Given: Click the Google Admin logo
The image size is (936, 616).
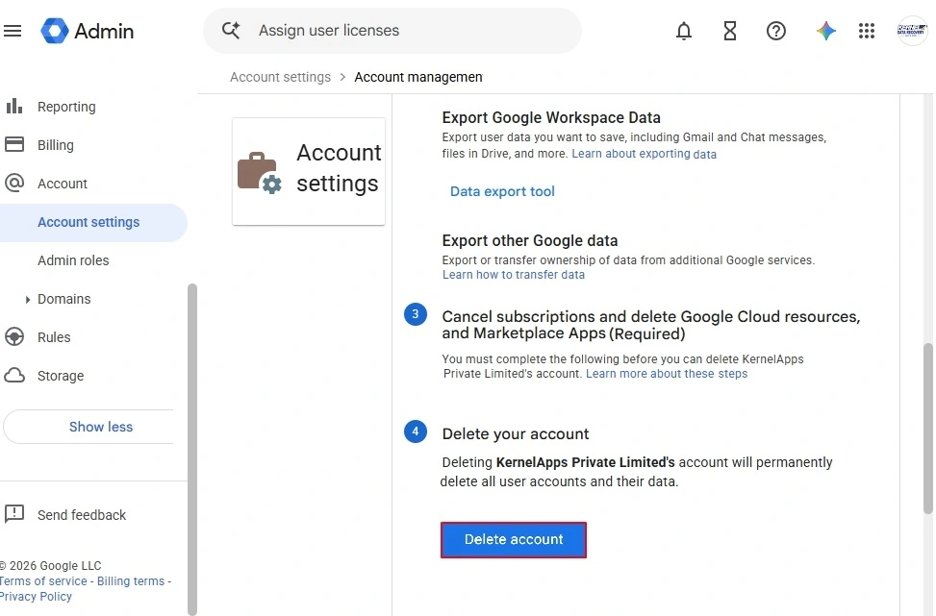Looking at the screenshot, I should pos(88,31).
